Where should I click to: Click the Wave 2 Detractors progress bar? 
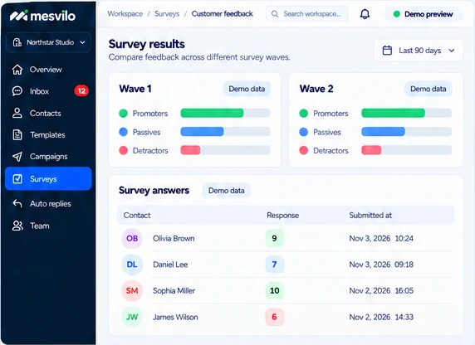coord(407,150)
